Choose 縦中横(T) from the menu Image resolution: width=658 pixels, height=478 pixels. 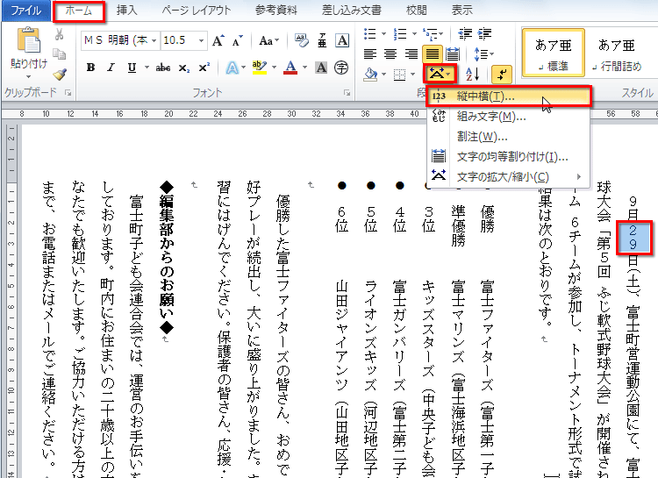point(509,96)
